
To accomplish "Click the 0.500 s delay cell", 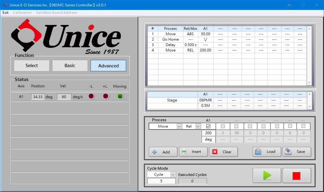I will [x=190, y=45].
